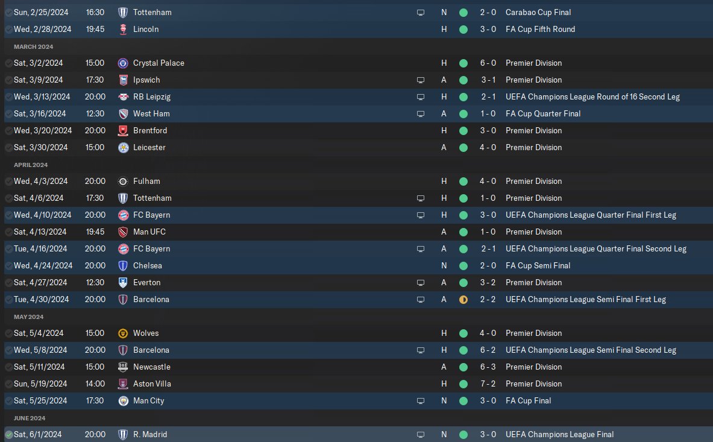Click the Man City club badge
Image resolution: width=713 pixels, height=442 pixels.
pyautogui.click(x=123, y=401)
